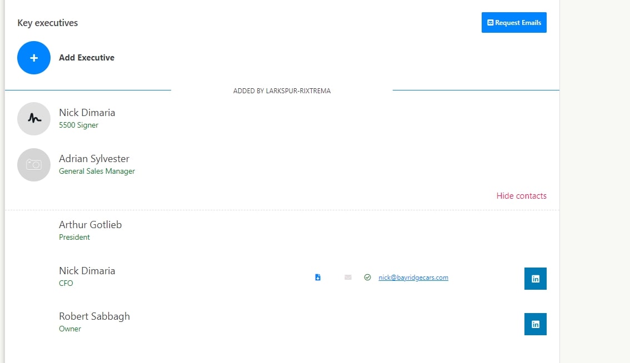630x363 pixels.
Task: Click the Add Executive label
Action: [x=87, y=58]
